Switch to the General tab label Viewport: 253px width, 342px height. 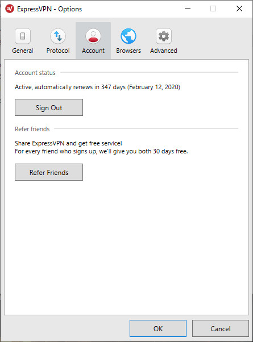coord(23,51)
